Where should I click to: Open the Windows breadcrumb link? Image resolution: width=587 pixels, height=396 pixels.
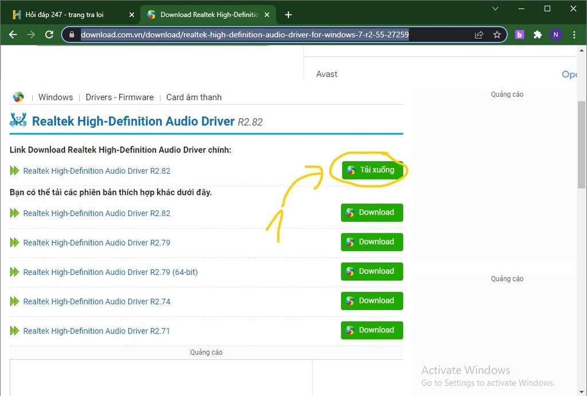(x=56, y=97)
